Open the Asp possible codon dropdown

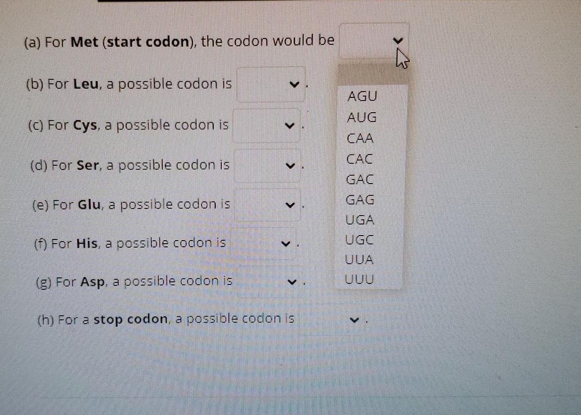292,281
